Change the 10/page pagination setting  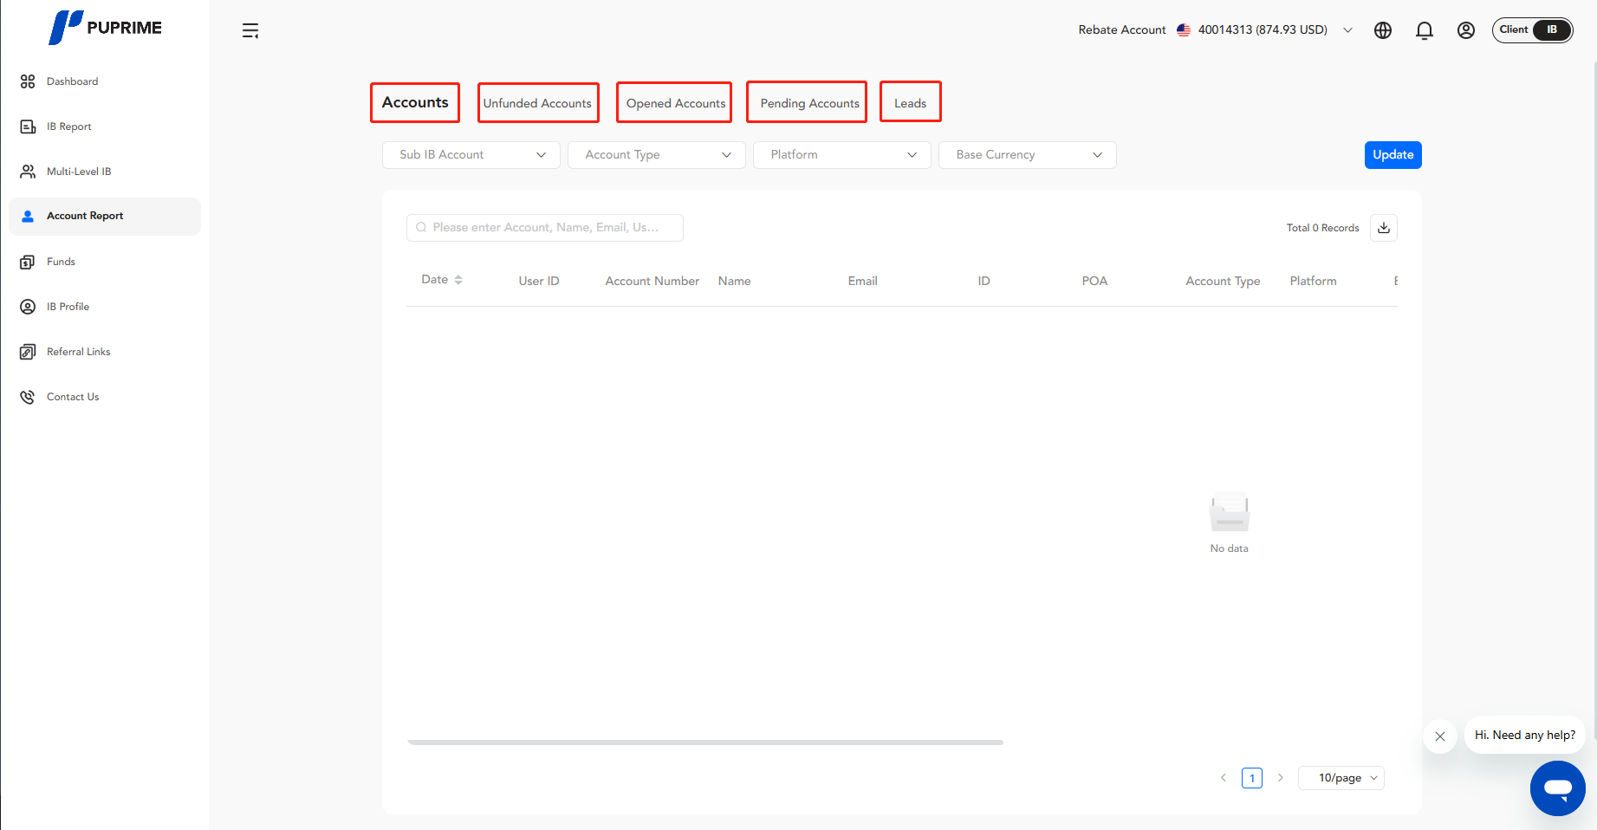[x=1341, y=777]
